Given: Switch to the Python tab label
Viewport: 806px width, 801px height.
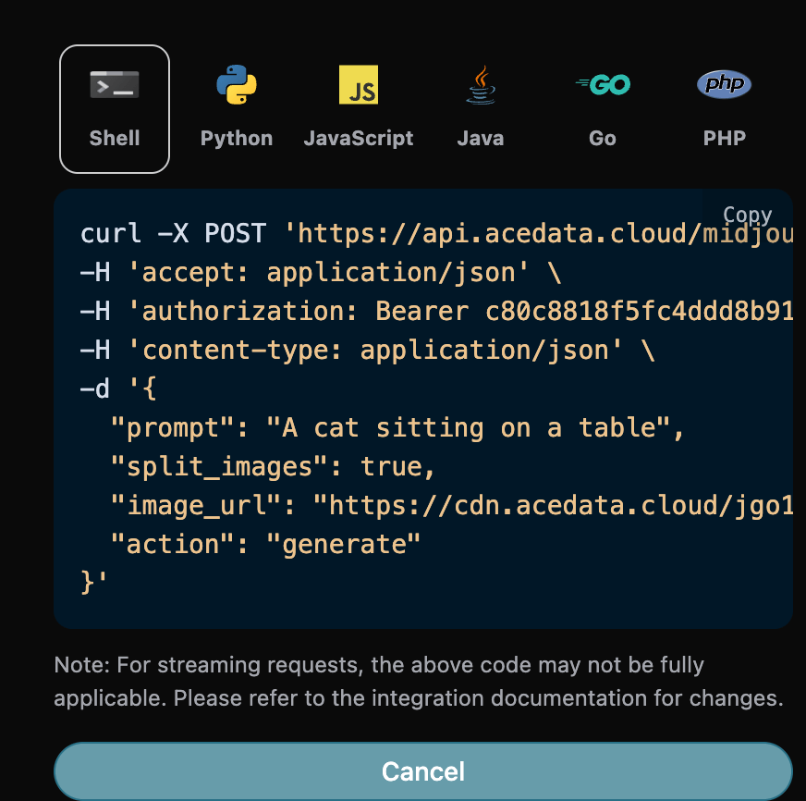Looking at the screenshot, I should (x=237, y=139).
